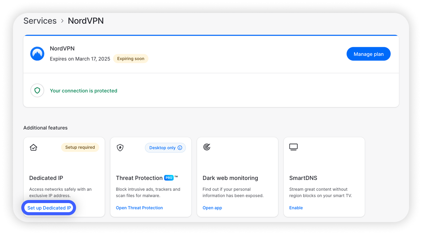Open the Services breadcrumb link
This screenshot has height=235, width=422.
pos(40,21)
